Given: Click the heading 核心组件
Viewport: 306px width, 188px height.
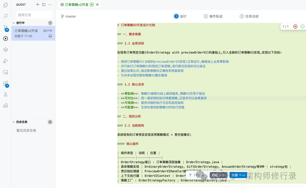Looking at the screenshot, I should (x=132, y=144).
